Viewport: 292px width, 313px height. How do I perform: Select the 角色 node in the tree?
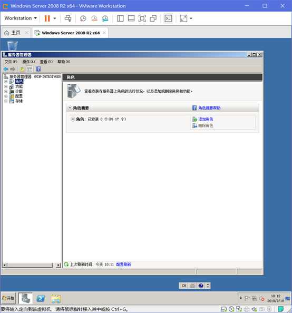(19, 82)
